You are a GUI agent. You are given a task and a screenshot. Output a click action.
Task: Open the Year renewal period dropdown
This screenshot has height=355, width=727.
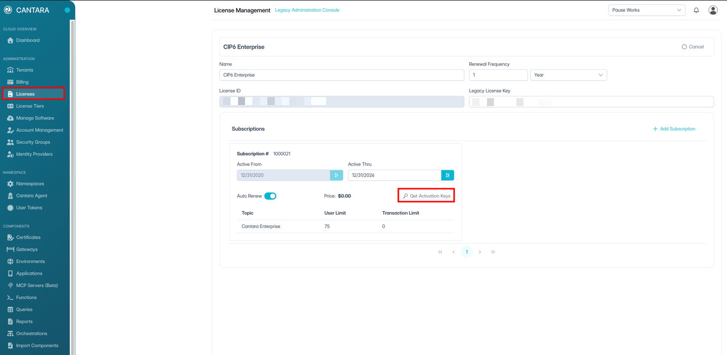pos(569,75)
